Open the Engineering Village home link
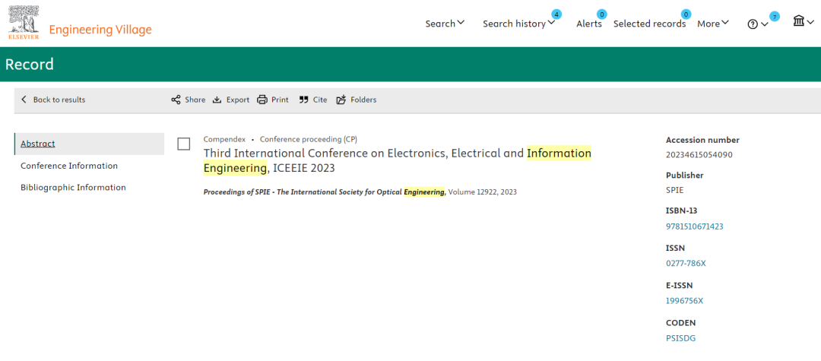Image resolution: width=821 pixels, height=361 pixels. point(100,30)
